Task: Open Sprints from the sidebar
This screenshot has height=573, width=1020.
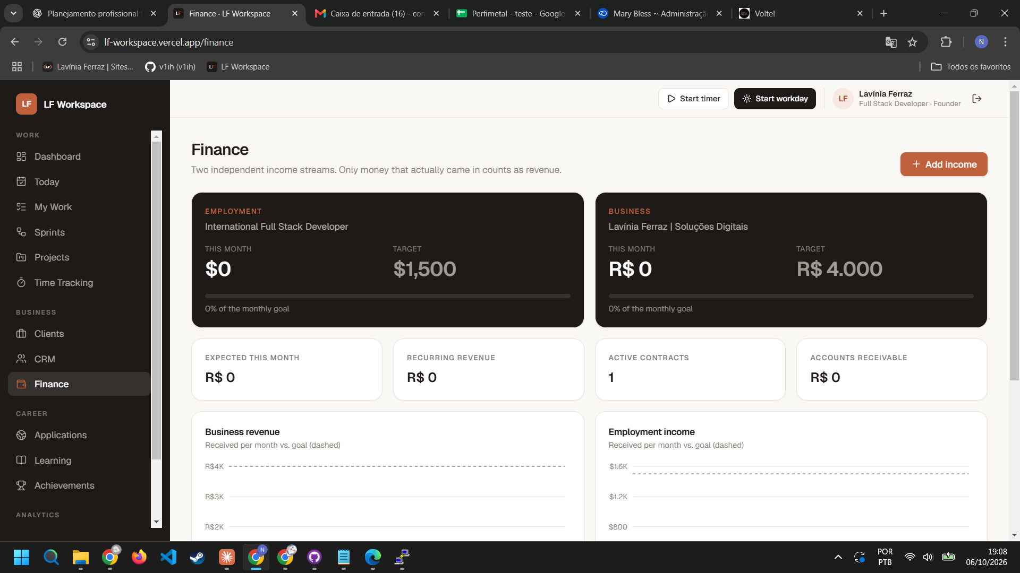Action: point(79,232)
